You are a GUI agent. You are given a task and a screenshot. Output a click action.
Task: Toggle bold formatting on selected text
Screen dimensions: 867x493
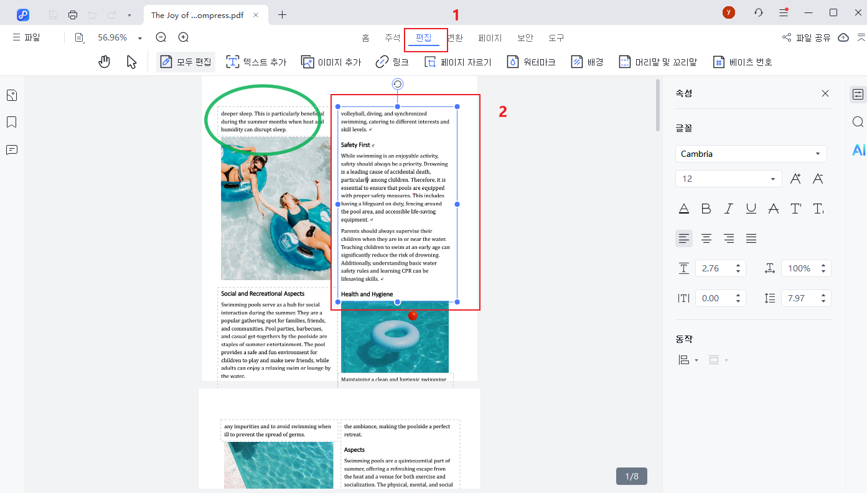[x=706, y=209]
